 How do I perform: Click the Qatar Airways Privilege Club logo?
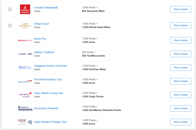[25, 122]
